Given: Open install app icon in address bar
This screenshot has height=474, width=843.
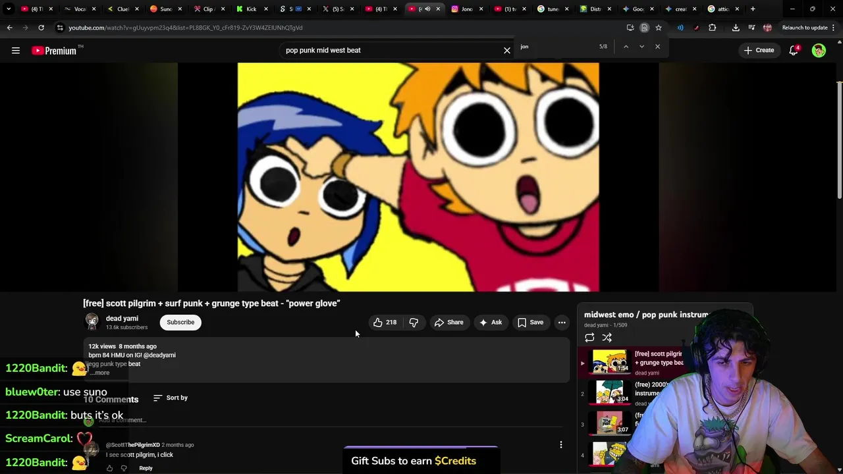Looking at the screenshot, I should (x=630, y=28).
